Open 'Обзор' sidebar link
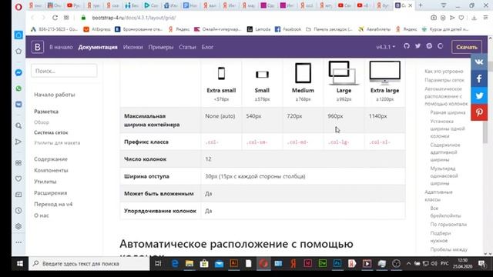This screenshot has height=277, width=493. point(42,122)
